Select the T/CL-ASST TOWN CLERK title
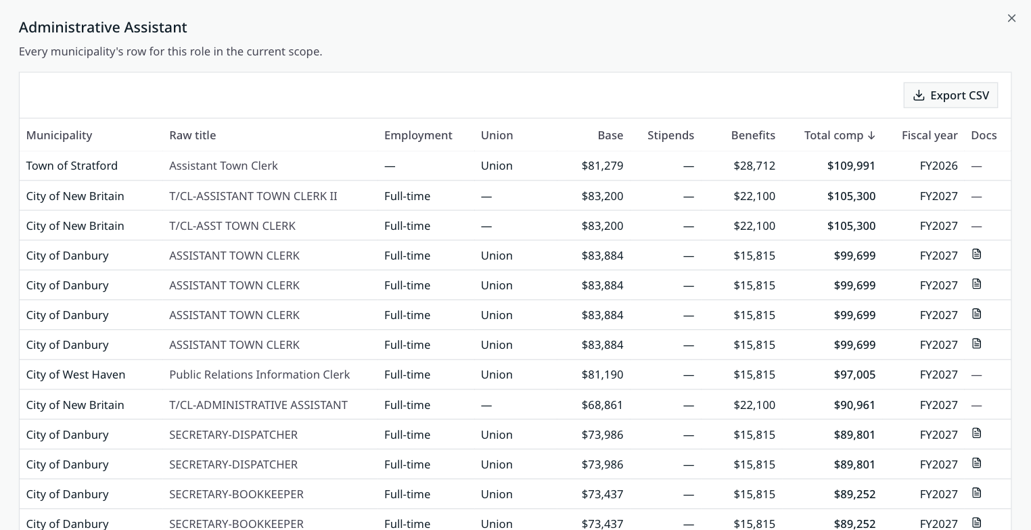 click(x=232, y=226)
